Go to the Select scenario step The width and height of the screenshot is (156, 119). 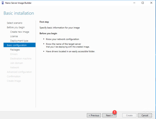click(15, 23)
